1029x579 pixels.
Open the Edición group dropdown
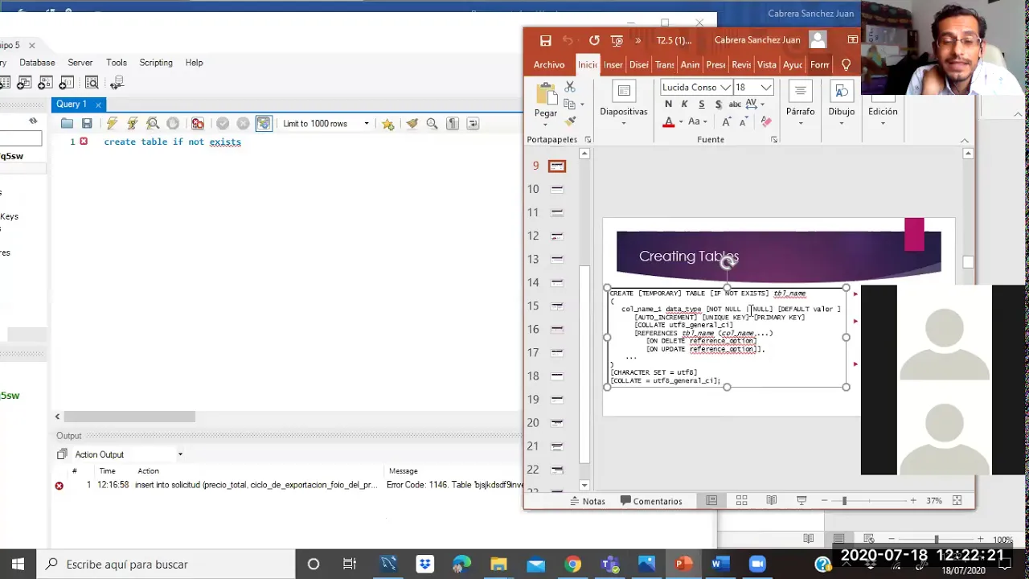[x=883, y=103]
